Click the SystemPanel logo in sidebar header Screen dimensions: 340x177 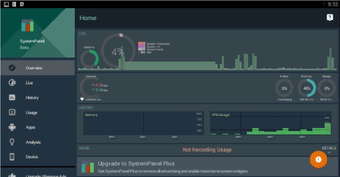pyautogui.click(x=28, y=26)
